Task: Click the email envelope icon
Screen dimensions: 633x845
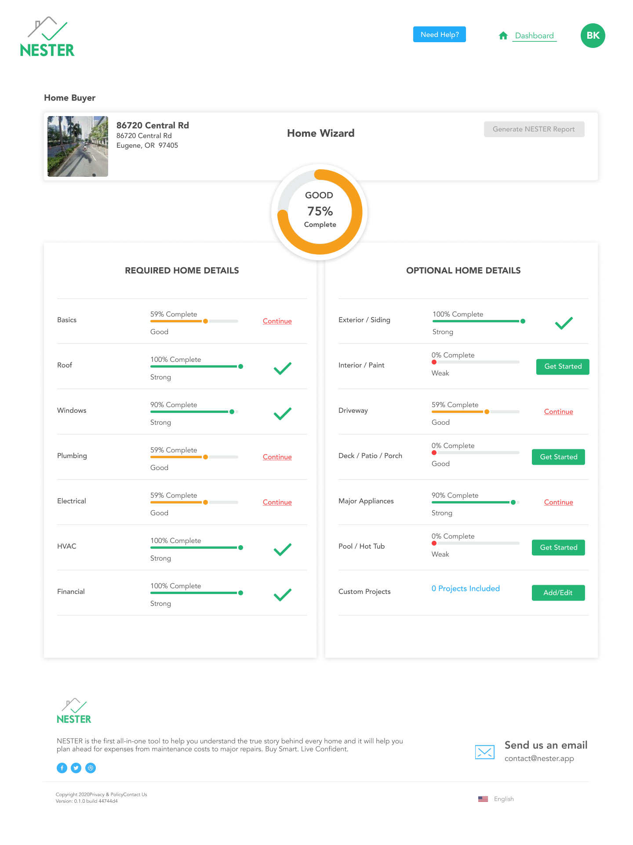Action: coord(485,752)
